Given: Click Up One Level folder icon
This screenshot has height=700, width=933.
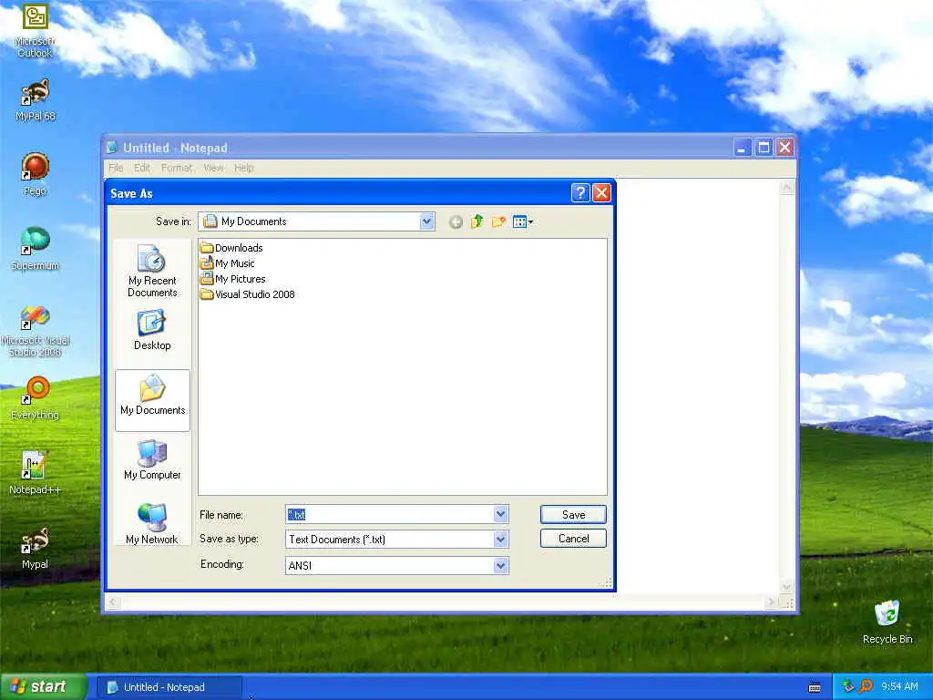Looking at the screenshot, I should click(477, 222).
